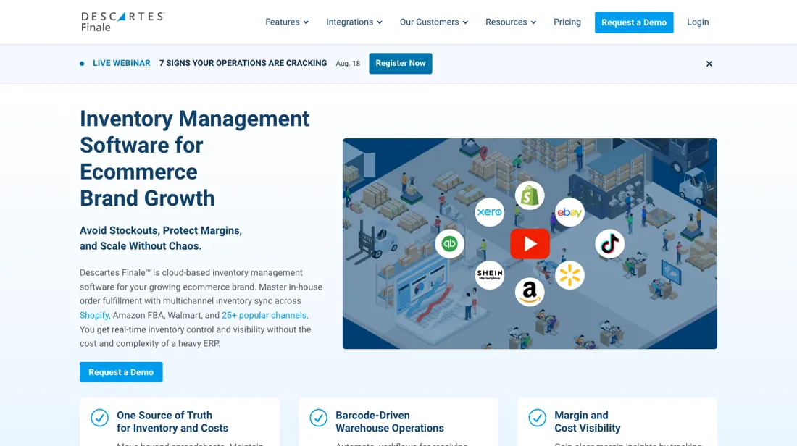The width and height of the screenshot is (797, 446).
Task: Click the Amazon icon in the video
Action: point(530,292)
